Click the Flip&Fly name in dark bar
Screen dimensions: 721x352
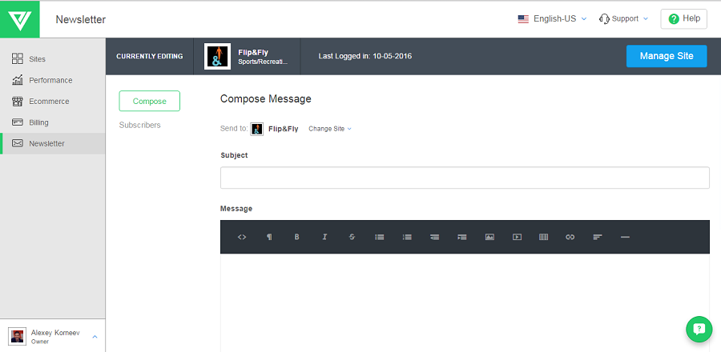(253, 52)
